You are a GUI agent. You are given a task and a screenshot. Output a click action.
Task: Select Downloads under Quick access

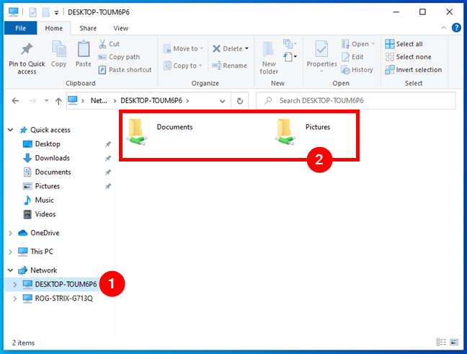(52, 158)
